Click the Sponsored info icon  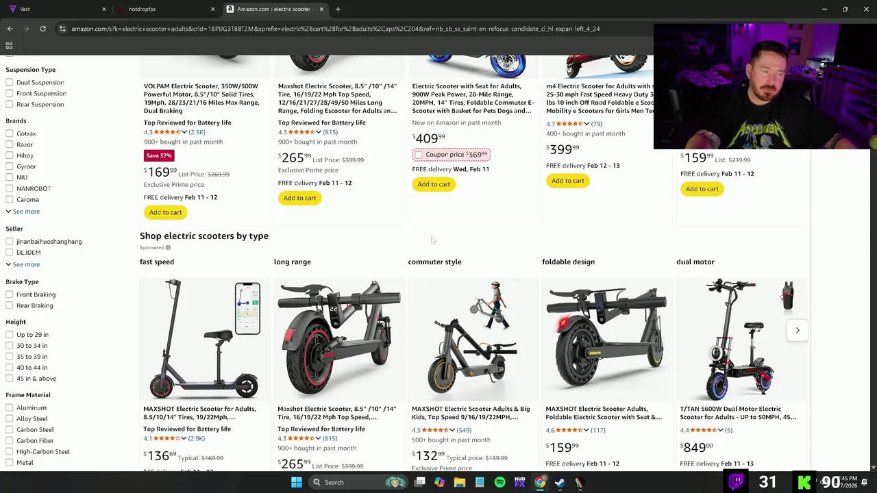tap(168, 247)
